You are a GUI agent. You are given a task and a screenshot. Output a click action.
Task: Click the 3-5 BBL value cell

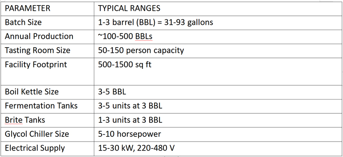tap(218, 92)
